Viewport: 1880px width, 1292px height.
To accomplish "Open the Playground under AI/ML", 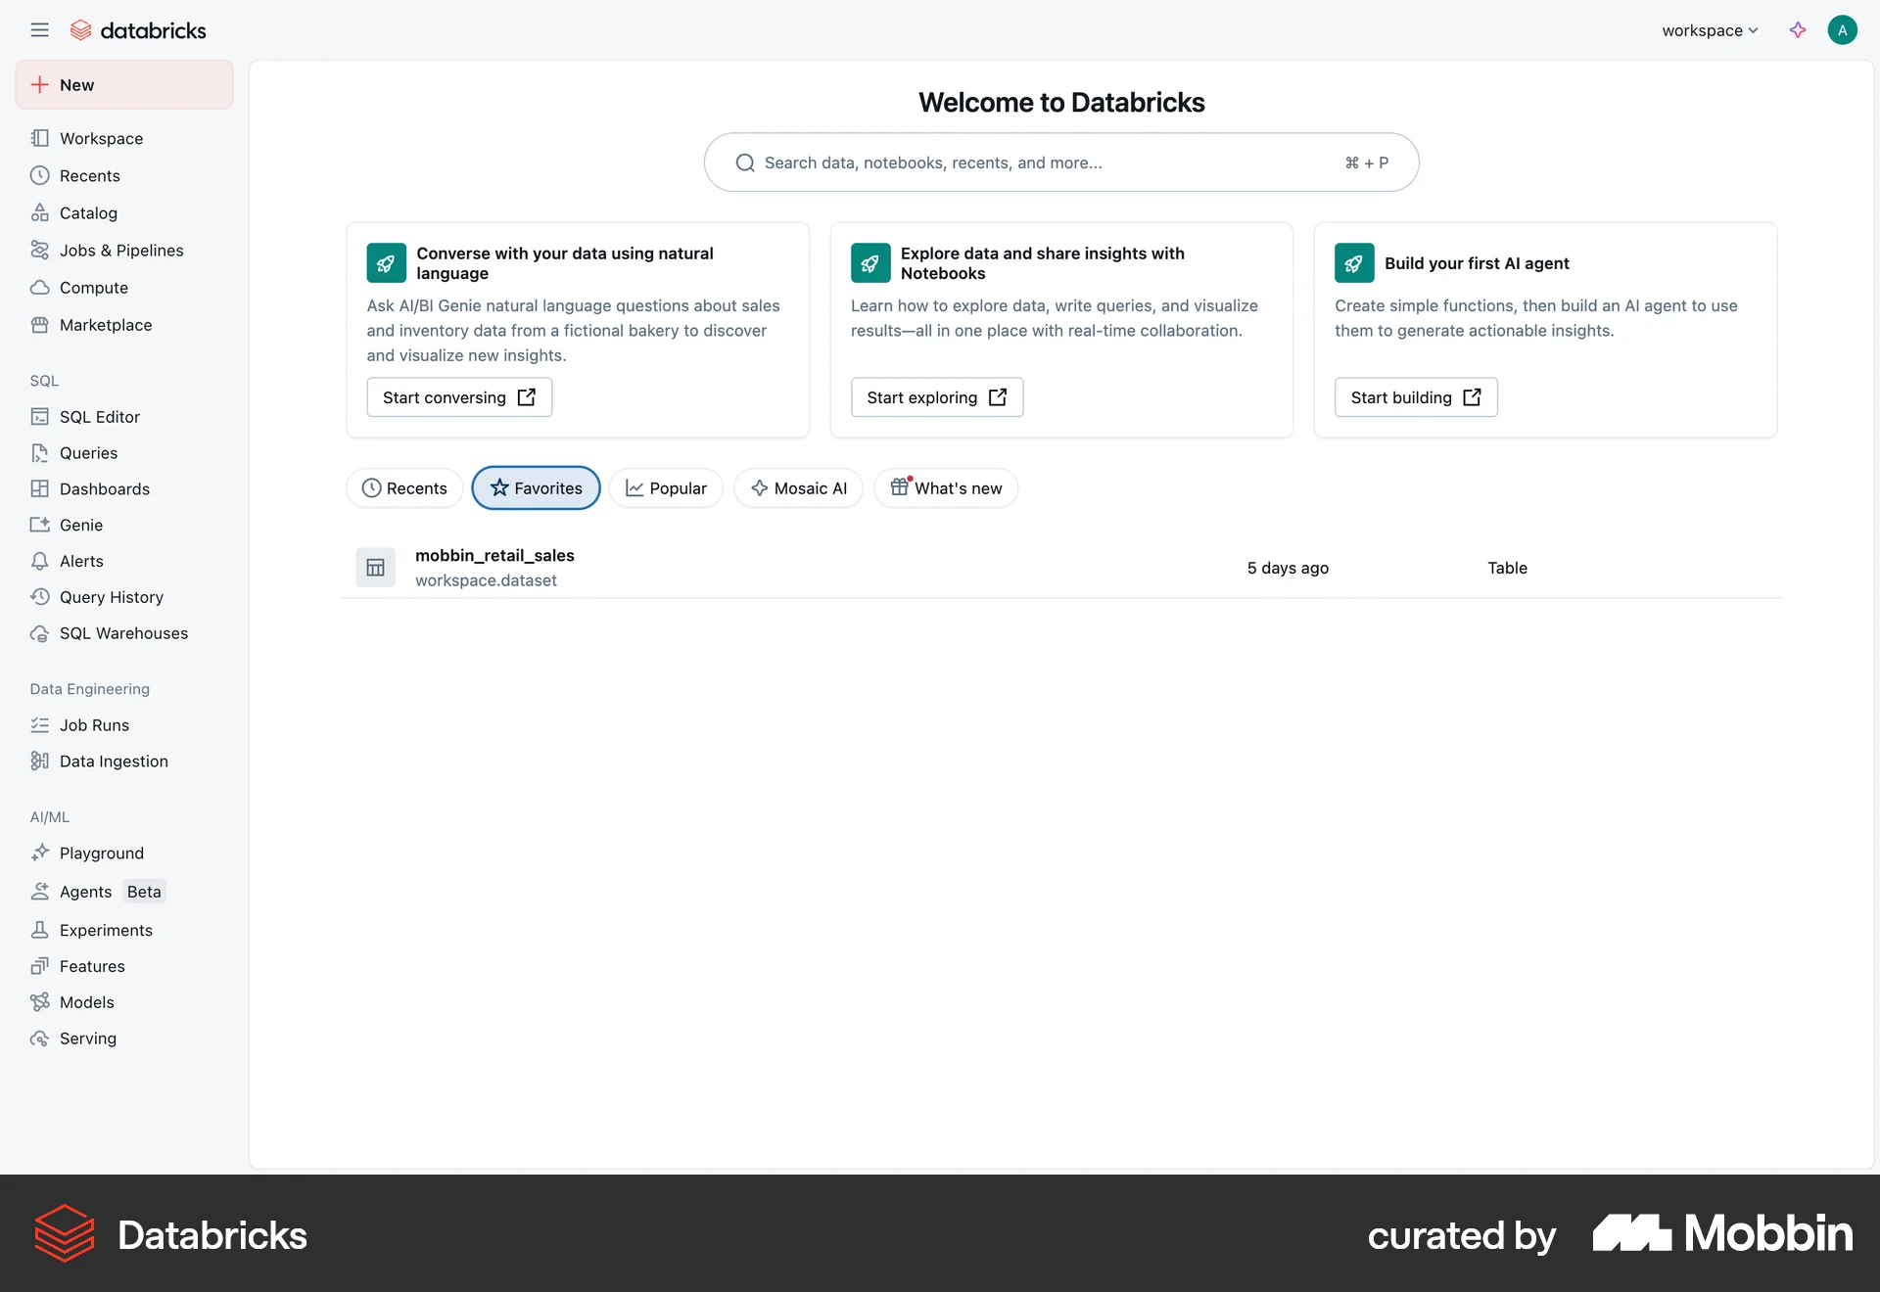I will tap(102, 853).
